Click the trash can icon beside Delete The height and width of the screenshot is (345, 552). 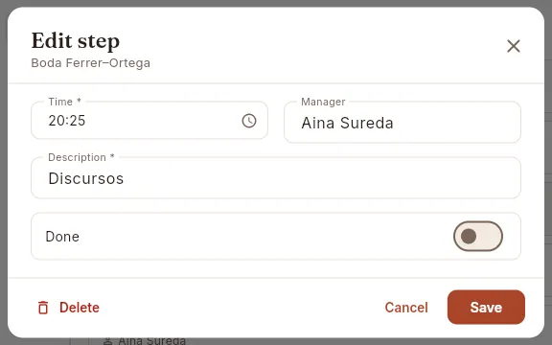point(43,308)
